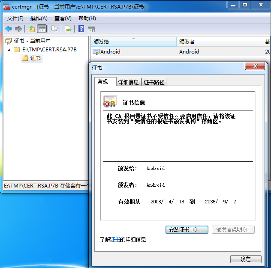Viewport: 271px width, 268px height.
Task: Click the 证书信息 heading
Action: pos(134,103)
